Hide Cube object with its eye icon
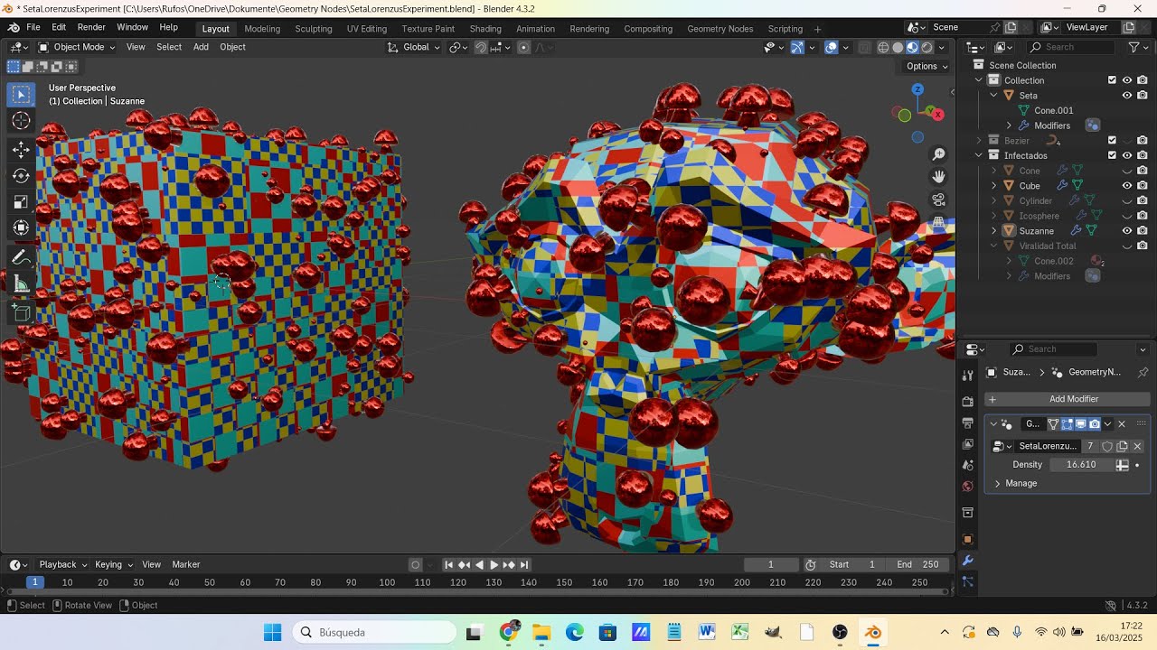Image resolution: width=1157 pixels, height=650 pixels. [1127, 186]
